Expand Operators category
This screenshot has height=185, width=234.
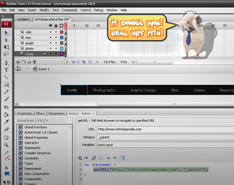point(20,143)
